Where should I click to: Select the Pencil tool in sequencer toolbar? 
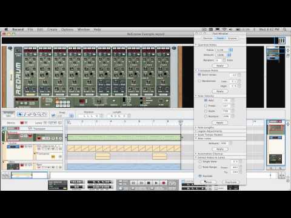[25, 114]
